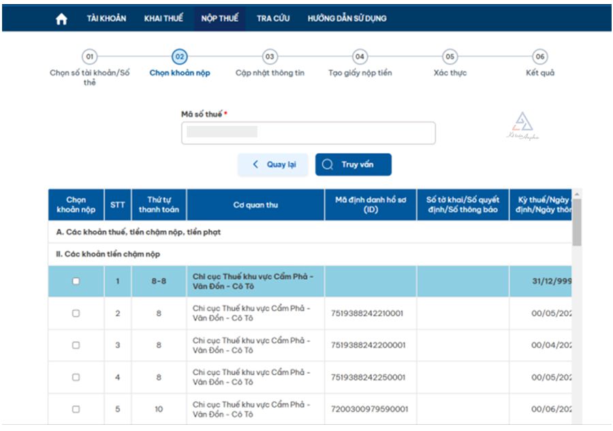Click the Truy vấn search button
613x431 pixels.
coord(353,165)
